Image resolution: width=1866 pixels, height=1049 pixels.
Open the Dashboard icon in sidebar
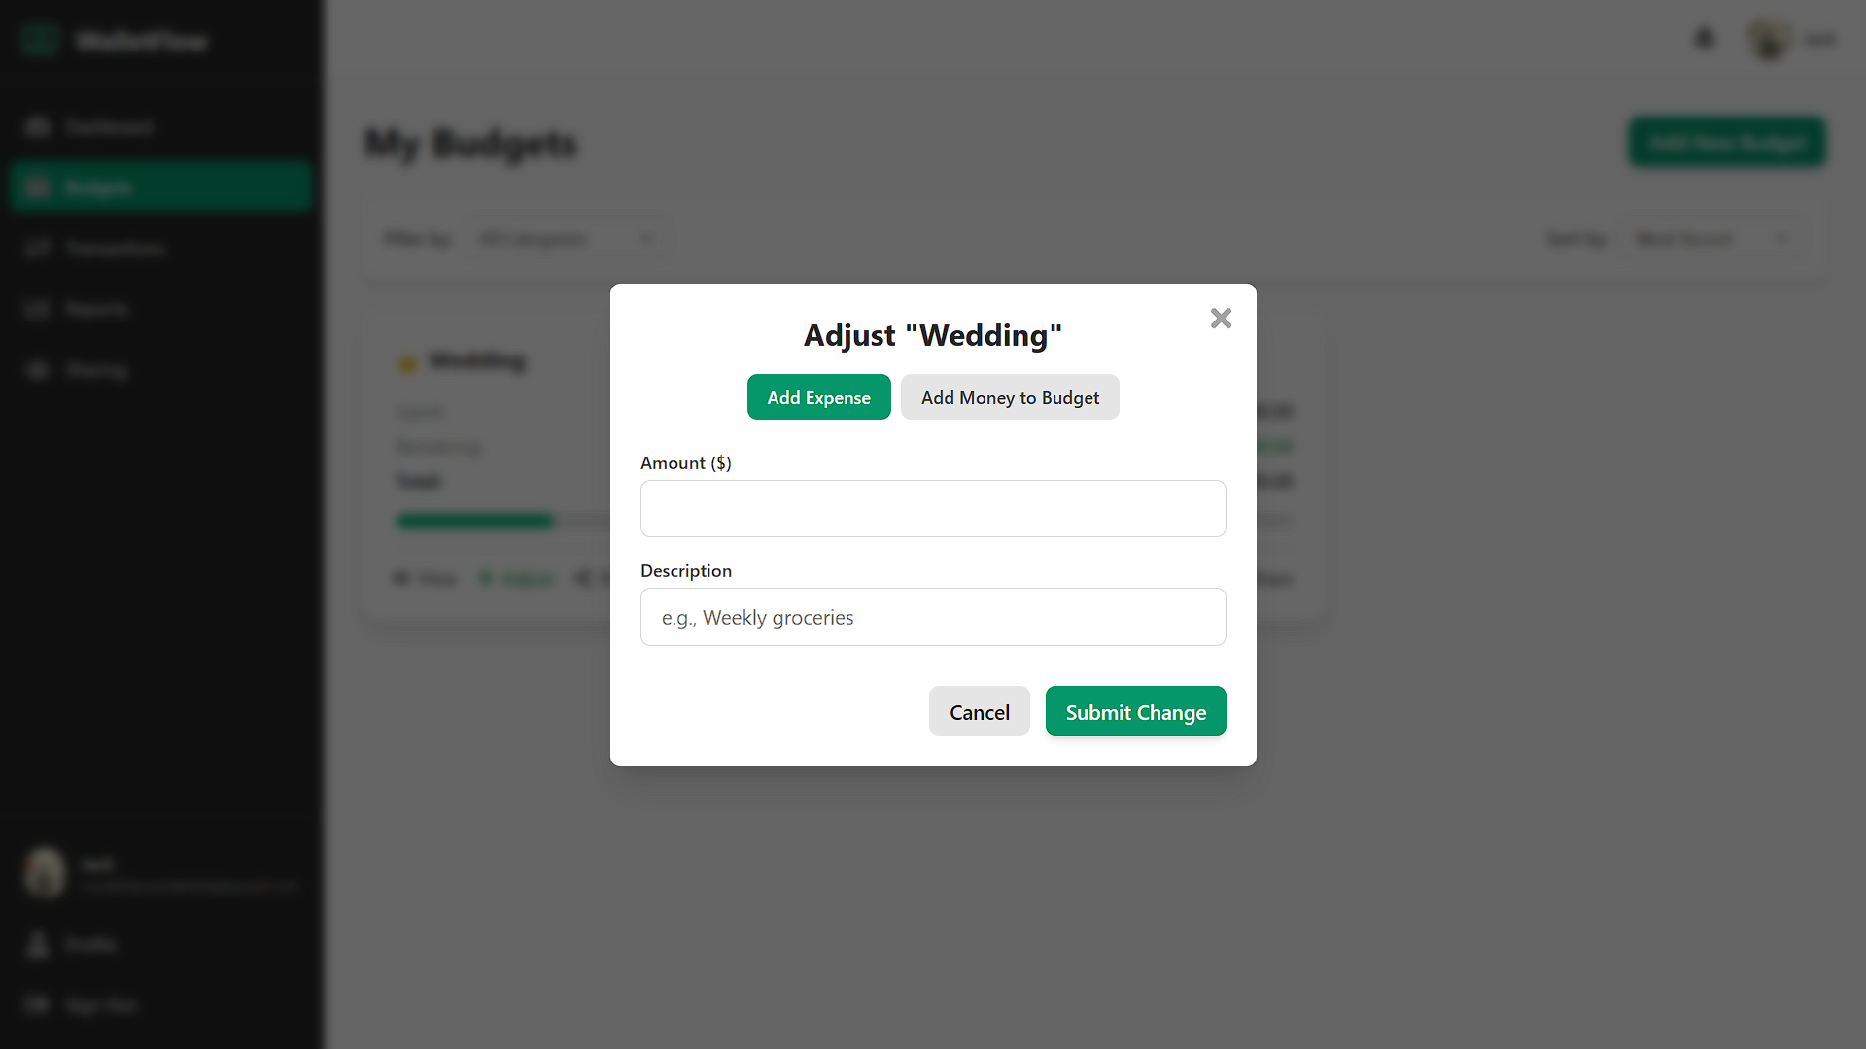[x=38, y=127]
